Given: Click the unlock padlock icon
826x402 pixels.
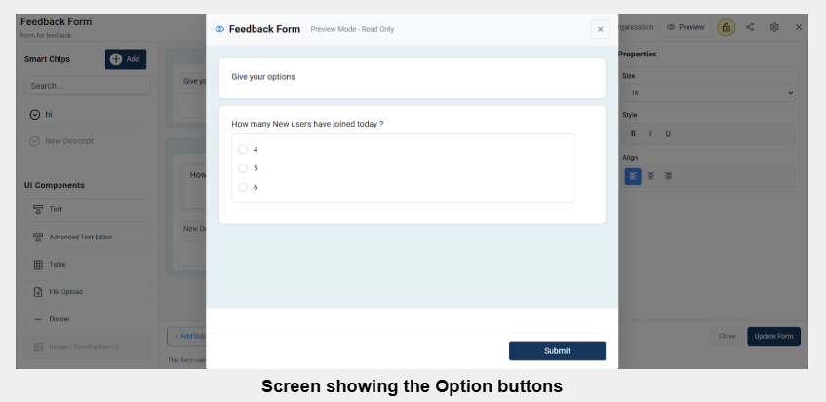Looking at the screenshot, I should pyautogui.click(x=726, y=27).
